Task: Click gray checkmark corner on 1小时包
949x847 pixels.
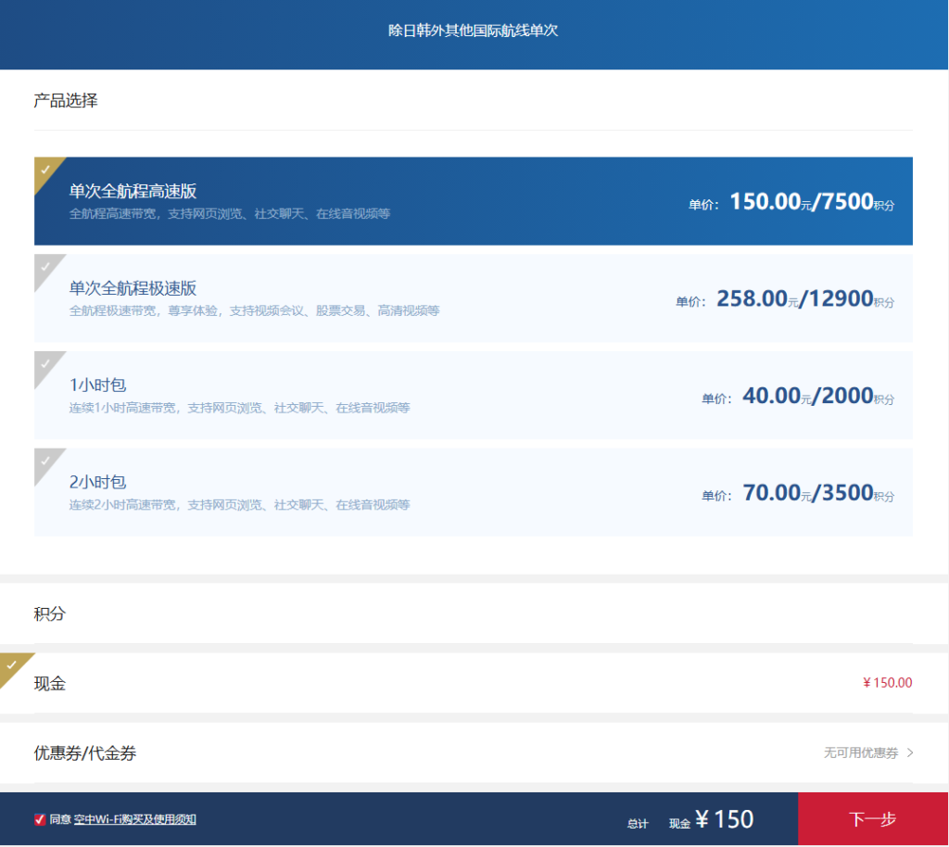Action: 45,363
